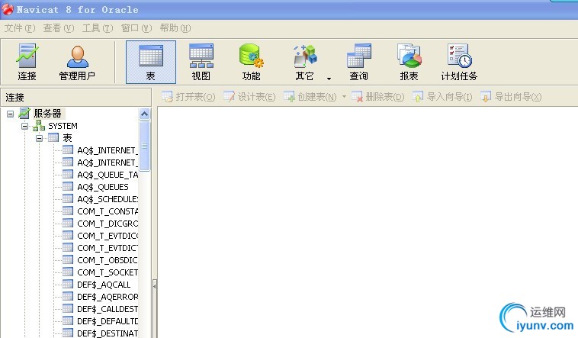Expand the 其它 dropdown arrow
Viewport: 578px width, 338px height.
[329, 79]
